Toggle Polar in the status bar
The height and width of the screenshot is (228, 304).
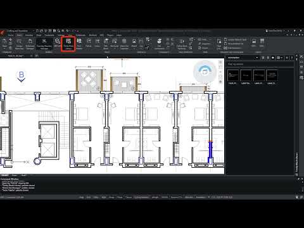click(x=104, y=197)
